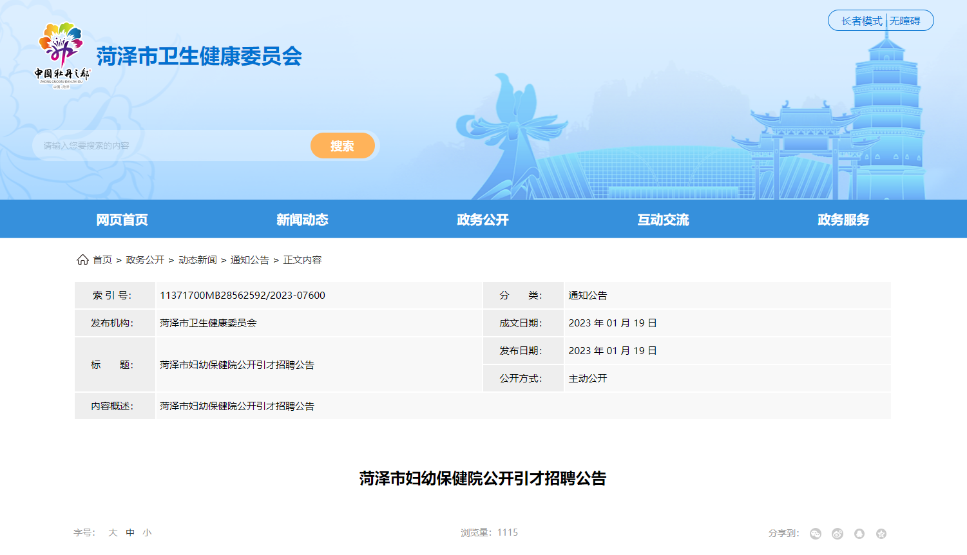Set font size to 小 (small)
This screenshot has width=967, height=555.
click(x=147, y=532)
